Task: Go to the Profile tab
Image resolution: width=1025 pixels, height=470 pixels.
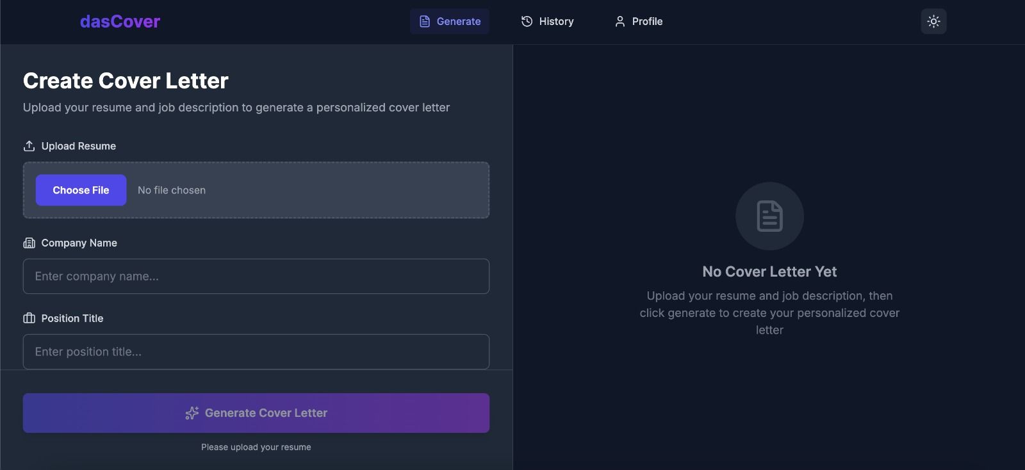Action: (639, 22)
